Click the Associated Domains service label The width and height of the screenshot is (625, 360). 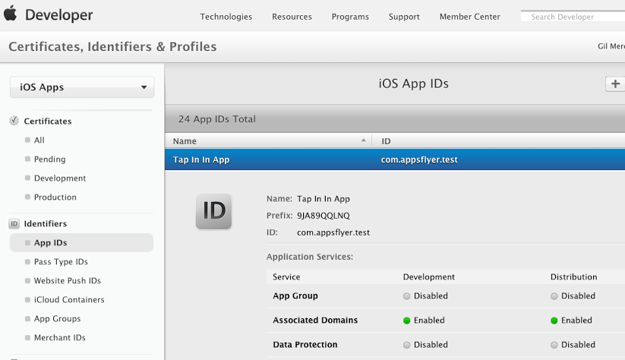coord(315,321)
